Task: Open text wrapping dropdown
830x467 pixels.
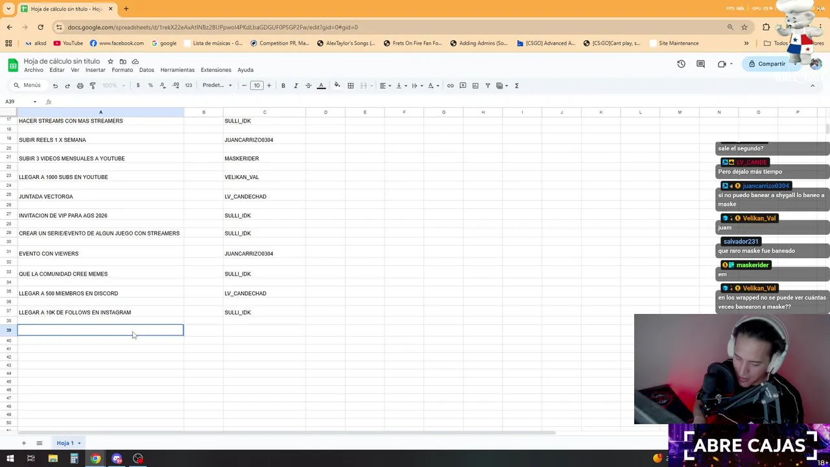Action: click(416, 86)
